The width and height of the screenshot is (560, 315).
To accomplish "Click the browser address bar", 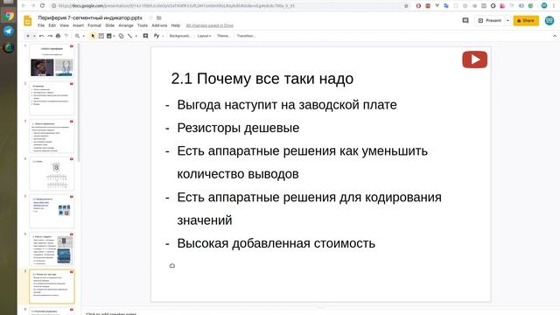I will pos(228,6).
